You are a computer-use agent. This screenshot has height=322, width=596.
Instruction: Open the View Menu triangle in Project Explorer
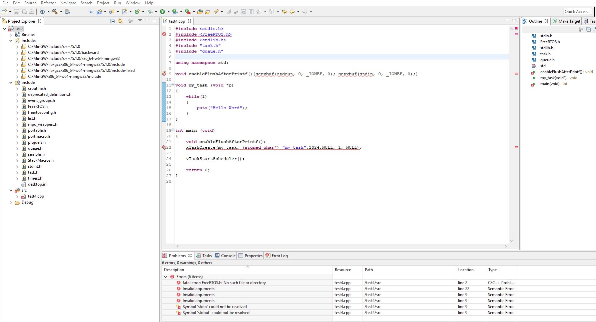(x=140, y=21)
